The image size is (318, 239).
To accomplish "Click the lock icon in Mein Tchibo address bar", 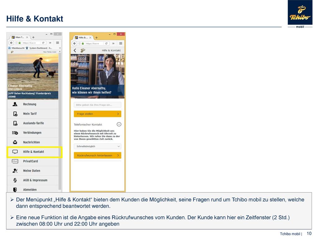I will (x=20, y=43).
